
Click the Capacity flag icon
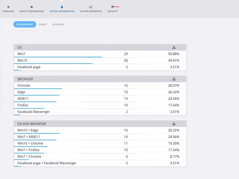pos(113,7)
